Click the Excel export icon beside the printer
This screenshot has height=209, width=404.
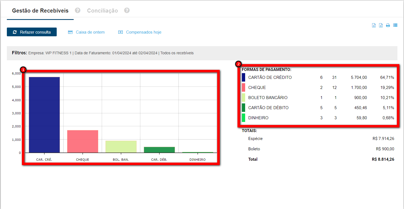[x=381, y=25]
